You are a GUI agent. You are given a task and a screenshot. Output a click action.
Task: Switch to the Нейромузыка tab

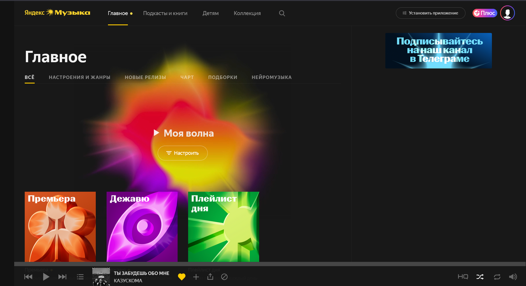coord(272,77)
